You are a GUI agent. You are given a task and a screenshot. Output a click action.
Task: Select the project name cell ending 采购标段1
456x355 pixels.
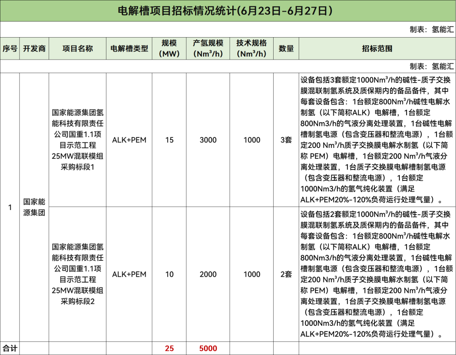click(x=77, y=140)
